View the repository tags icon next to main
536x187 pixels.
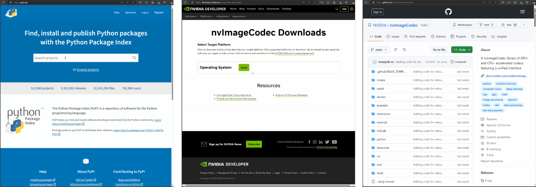[404, 50]
